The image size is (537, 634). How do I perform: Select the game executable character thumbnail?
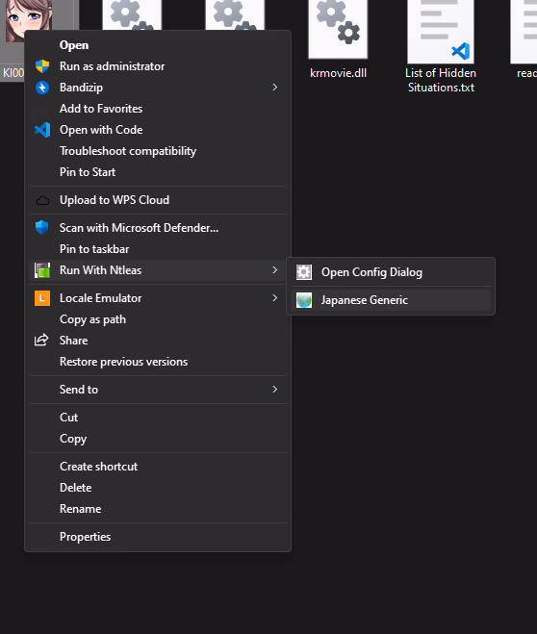pyautogui.click(x=28, y=21)
